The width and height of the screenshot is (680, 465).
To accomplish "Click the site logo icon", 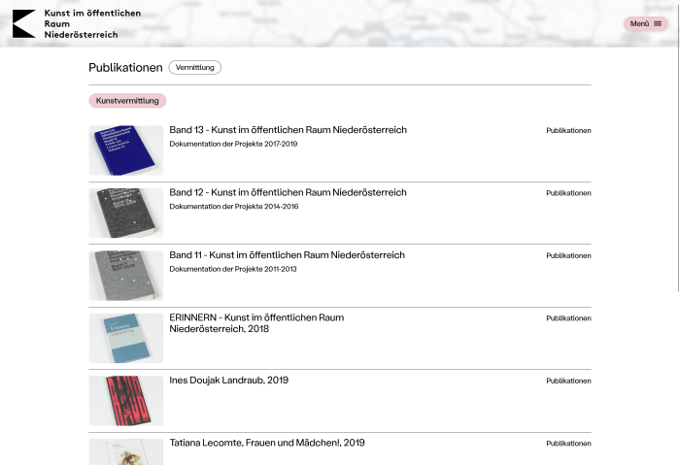I will click(24, 24).
